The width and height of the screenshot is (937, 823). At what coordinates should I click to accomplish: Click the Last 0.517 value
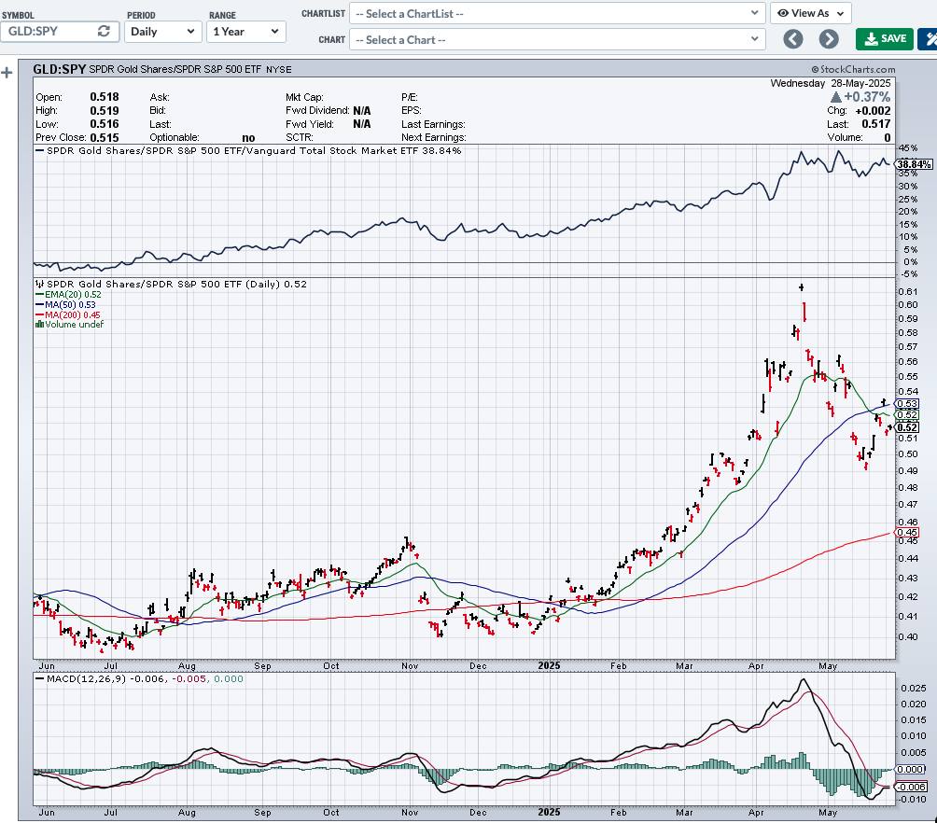876,124
